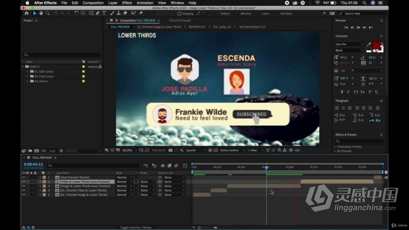Expand the 01. Edit Comps folder
The height and width of the screenshot is (230, 409).
click(27, 71)
